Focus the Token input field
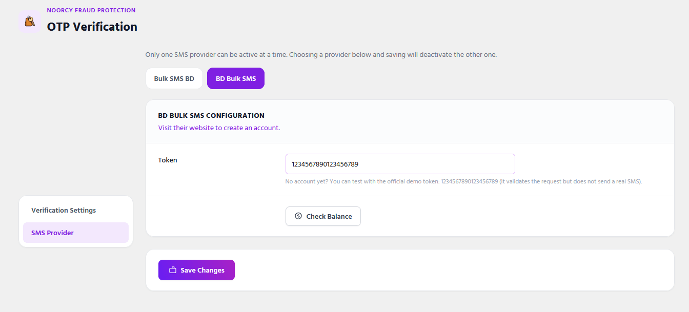Image resolution: width=689 pixels, height=312 pixels. (x=400, y=164)
